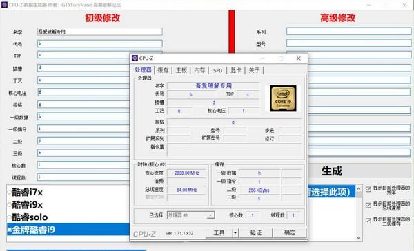This screenshot has height=251, width=414.
Task: Click the 插槽 input field on left
Action: coord(83,68)
